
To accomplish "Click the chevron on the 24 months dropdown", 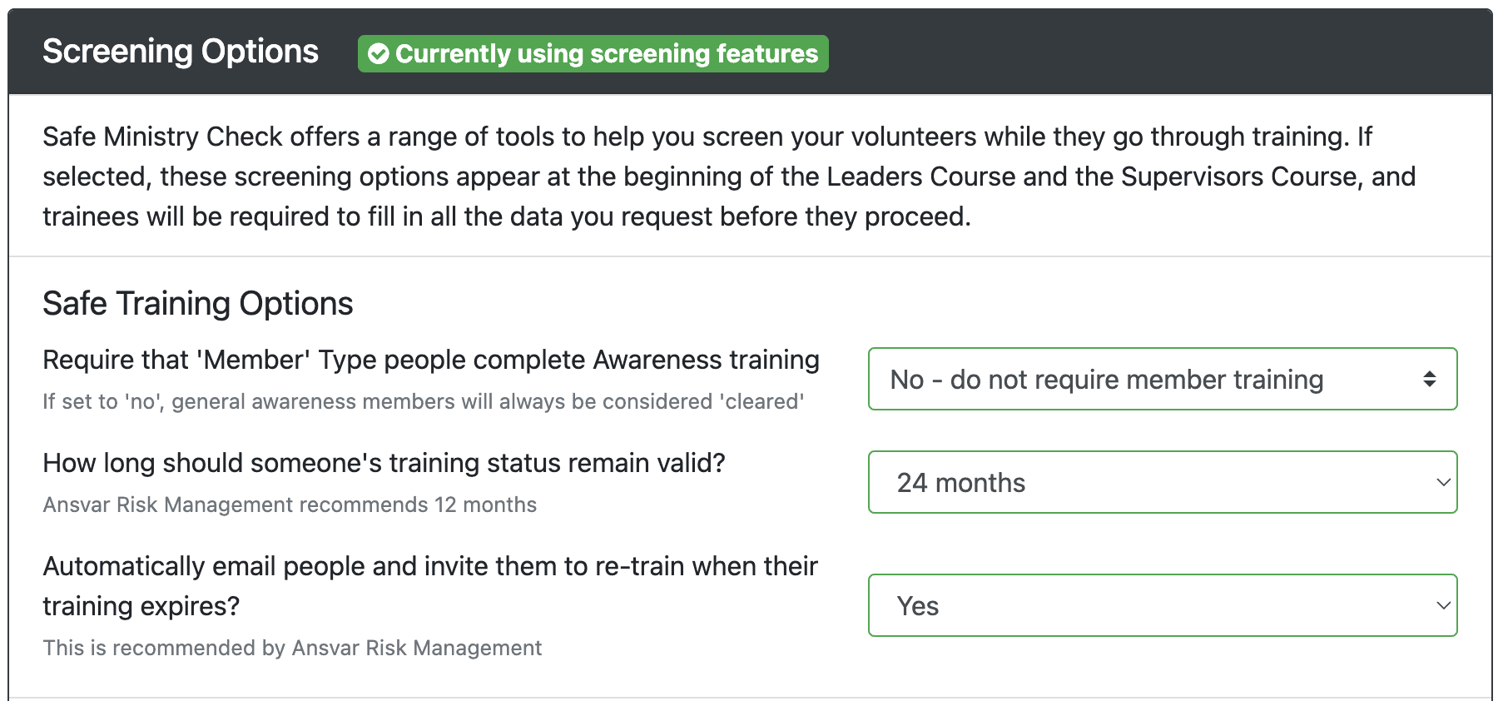I will 1444,482.
